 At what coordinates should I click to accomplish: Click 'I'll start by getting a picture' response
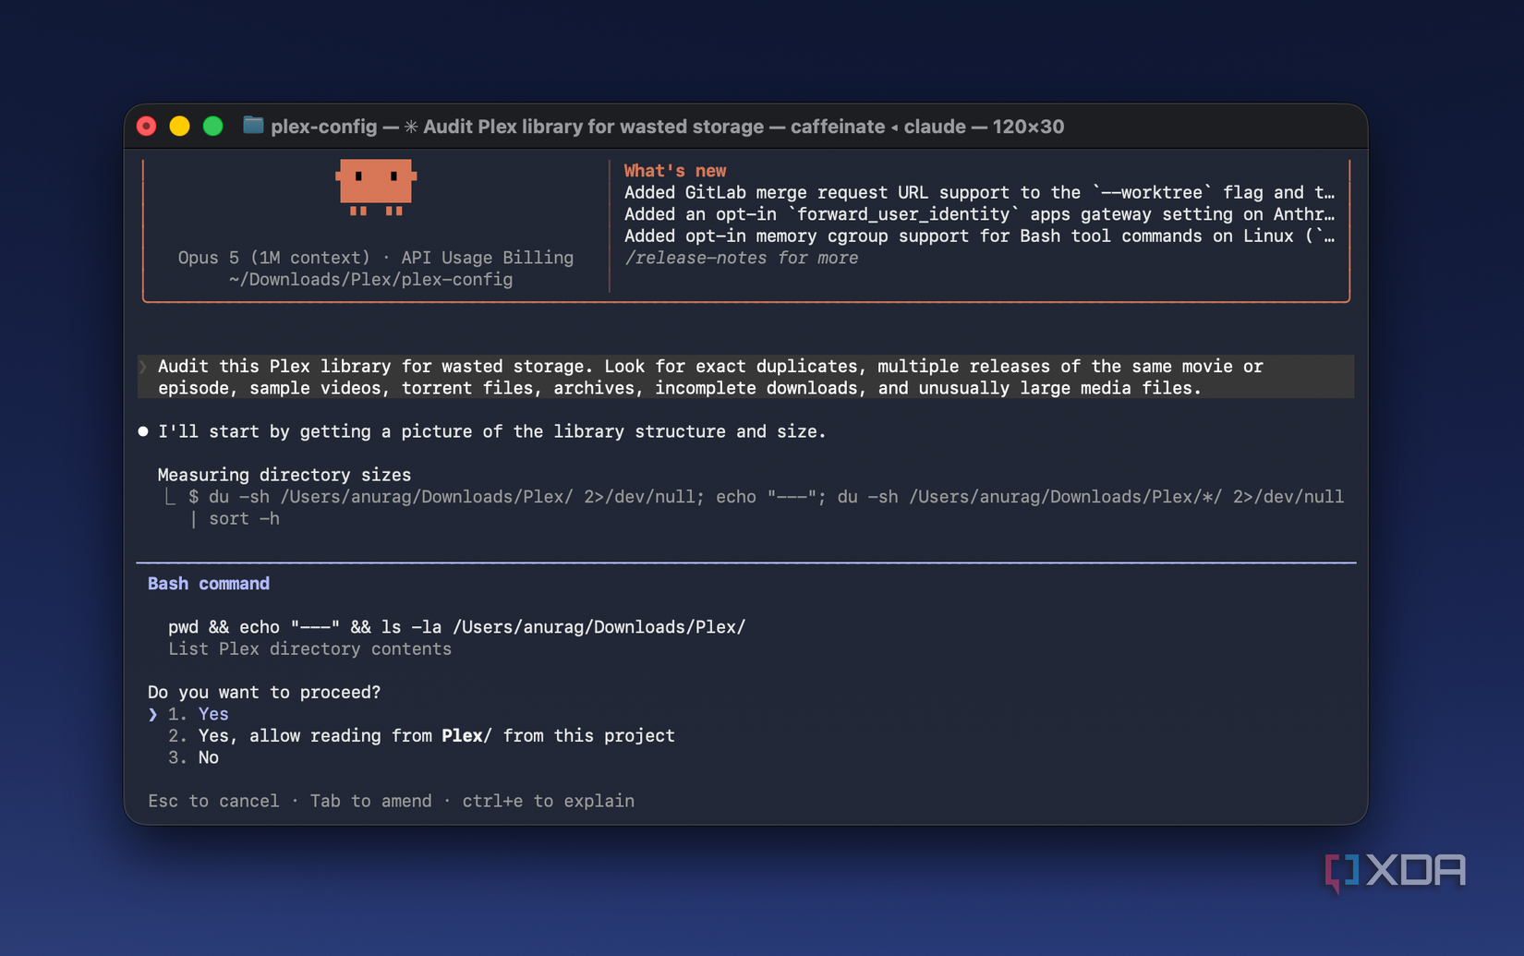point(491,431)
